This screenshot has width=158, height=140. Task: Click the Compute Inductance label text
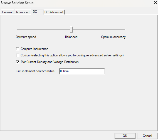click(34, 49)
